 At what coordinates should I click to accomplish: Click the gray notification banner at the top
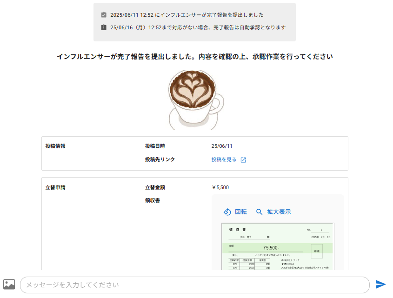195,20
